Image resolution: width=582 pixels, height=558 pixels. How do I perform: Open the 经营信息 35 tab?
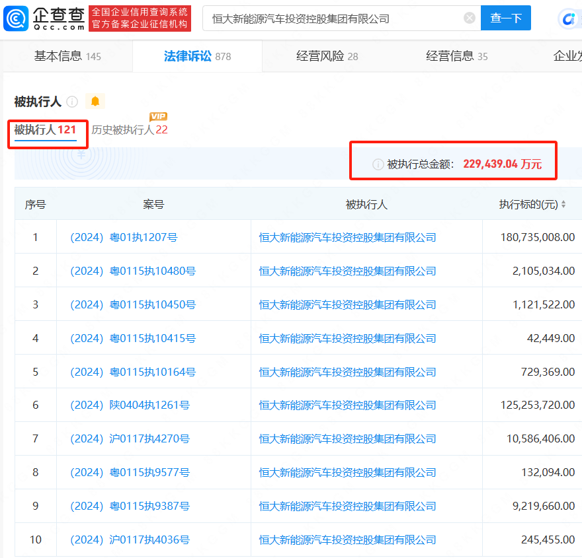[457, 56]
